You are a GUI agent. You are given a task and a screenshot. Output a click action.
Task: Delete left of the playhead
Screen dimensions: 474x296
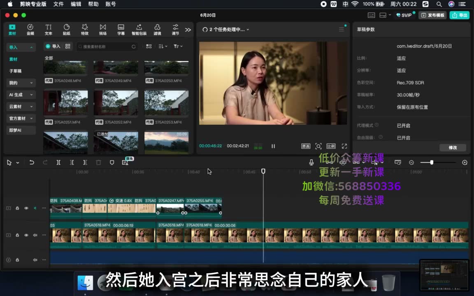point(72,162)
